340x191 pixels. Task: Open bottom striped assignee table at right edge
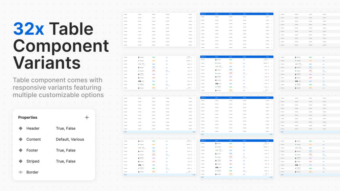[310, 158]
